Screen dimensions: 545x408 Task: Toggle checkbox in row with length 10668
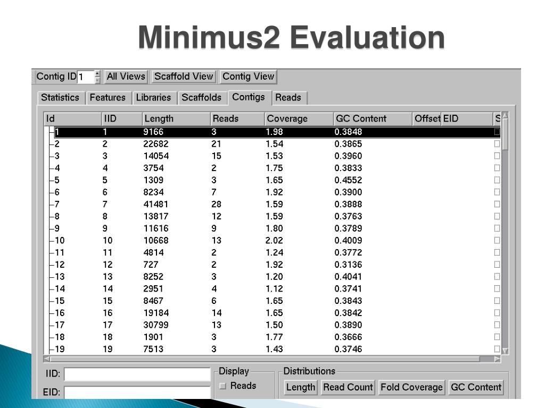tap(497, 241)
